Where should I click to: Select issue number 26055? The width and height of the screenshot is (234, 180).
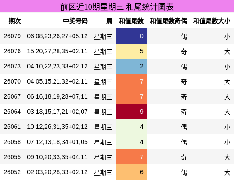(12, 157)
